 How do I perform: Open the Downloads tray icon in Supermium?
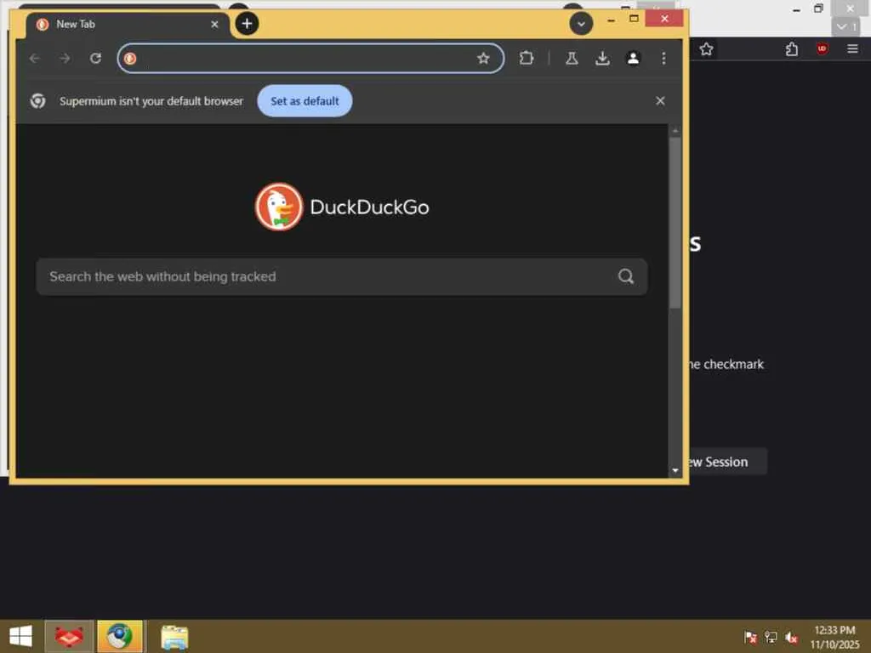click(x=602, y=59)
